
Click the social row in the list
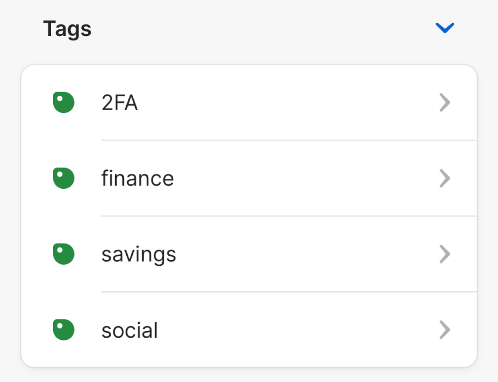coord(249,329)
